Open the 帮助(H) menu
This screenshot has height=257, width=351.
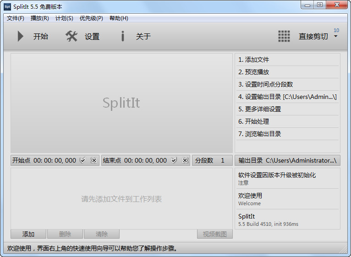tap(119, 18)
